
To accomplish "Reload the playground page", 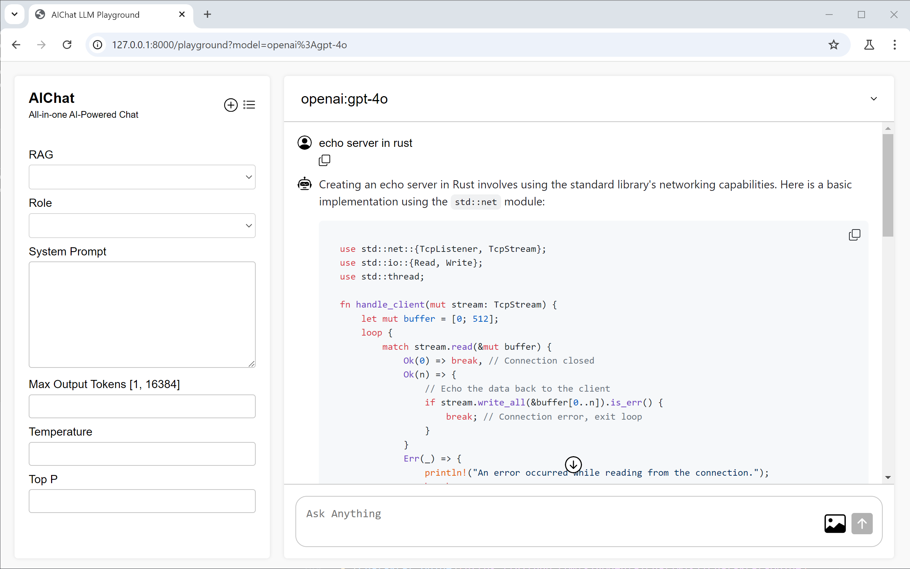I will (67, 45).
